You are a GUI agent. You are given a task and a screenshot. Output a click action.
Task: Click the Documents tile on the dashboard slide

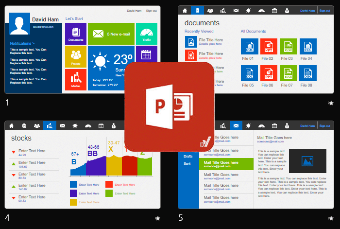tap(75, 34)
